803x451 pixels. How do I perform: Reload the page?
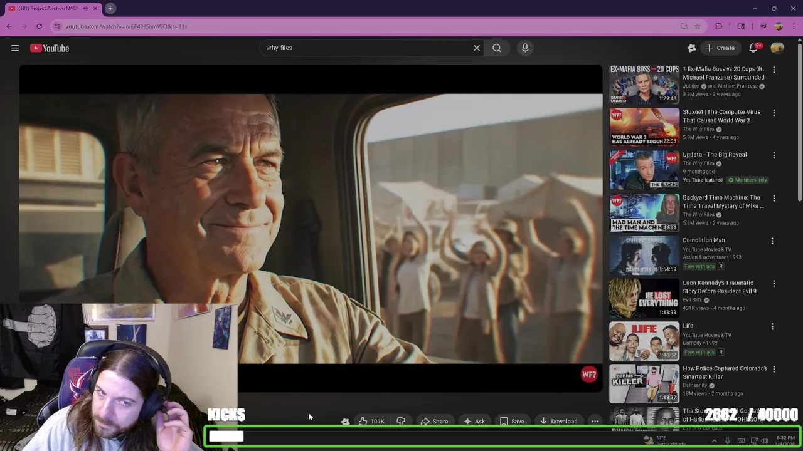(39, 26)
